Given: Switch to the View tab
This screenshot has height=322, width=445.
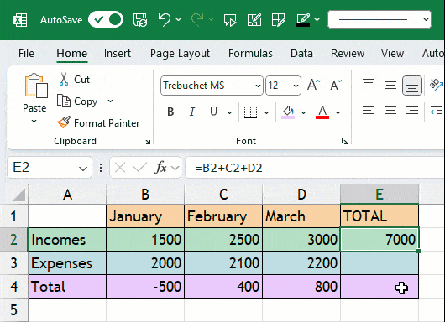Looking at the screenshot, I should tap(392, 54).
